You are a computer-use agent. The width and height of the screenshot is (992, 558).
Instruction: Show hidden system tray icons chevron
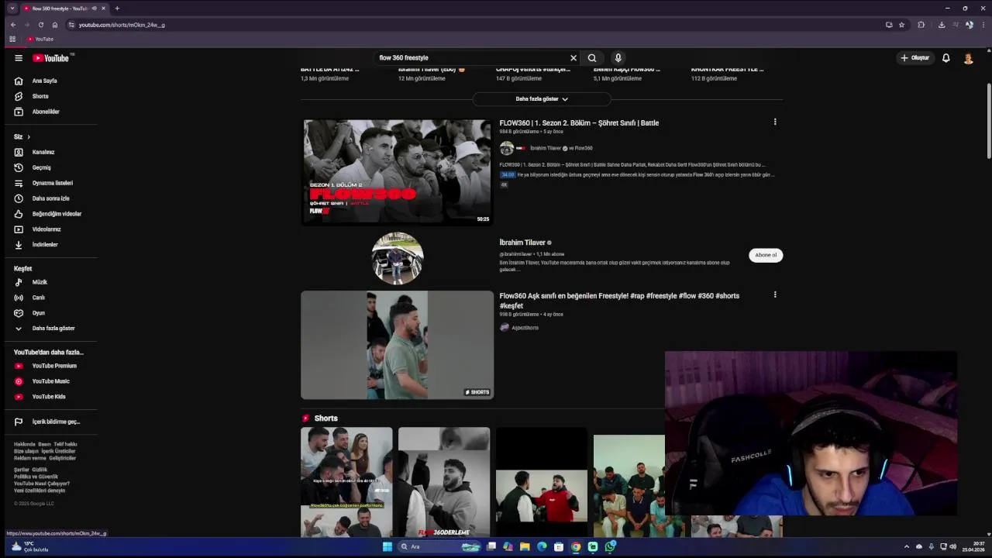point(907,546)
